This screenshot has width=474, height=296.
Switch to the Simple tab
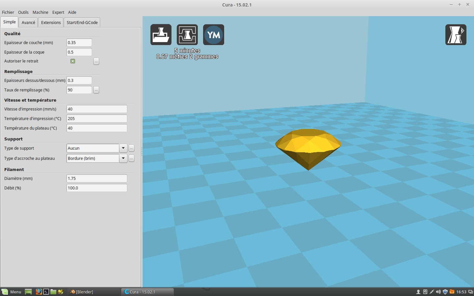click(10, 22)
